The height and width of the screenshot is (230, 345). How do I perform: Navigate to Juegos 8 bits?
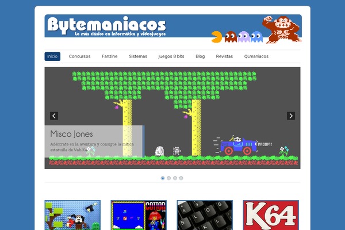(171, 56)
